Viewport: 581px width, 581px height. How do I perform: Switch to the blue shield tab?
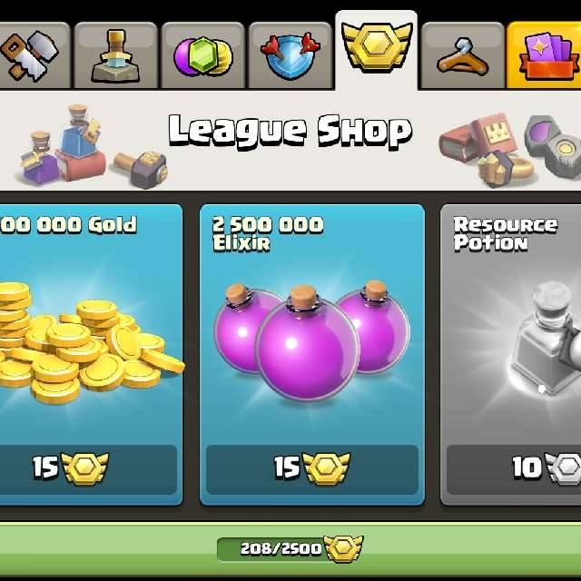click(x=290, y=55)
